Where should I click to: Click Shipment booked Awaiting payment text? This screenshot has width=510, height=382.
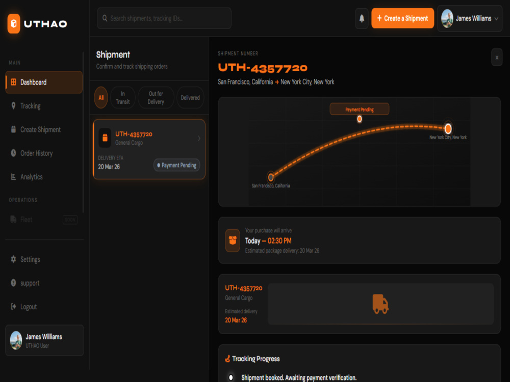click(x=299, y=378)
